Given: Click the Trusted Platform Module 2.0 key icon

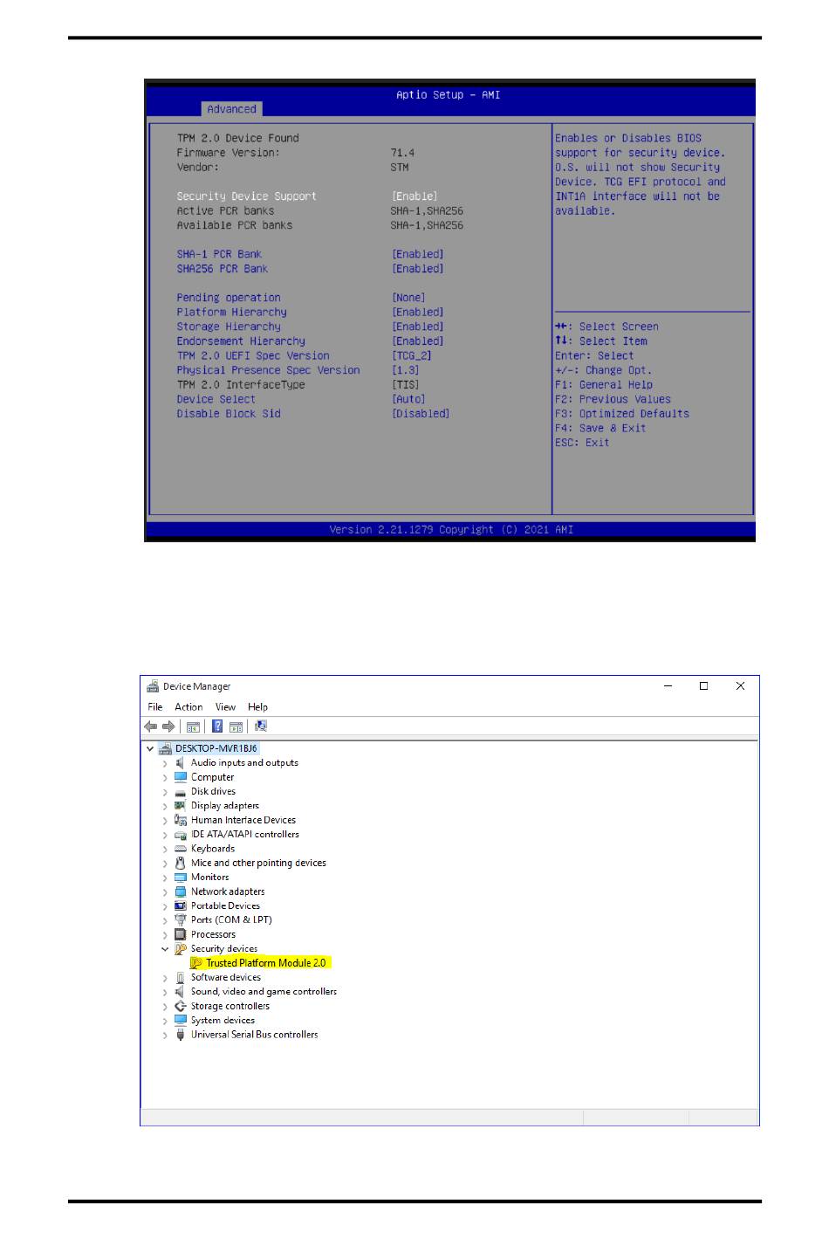Looking at the screenshot, I should [196, 963].
